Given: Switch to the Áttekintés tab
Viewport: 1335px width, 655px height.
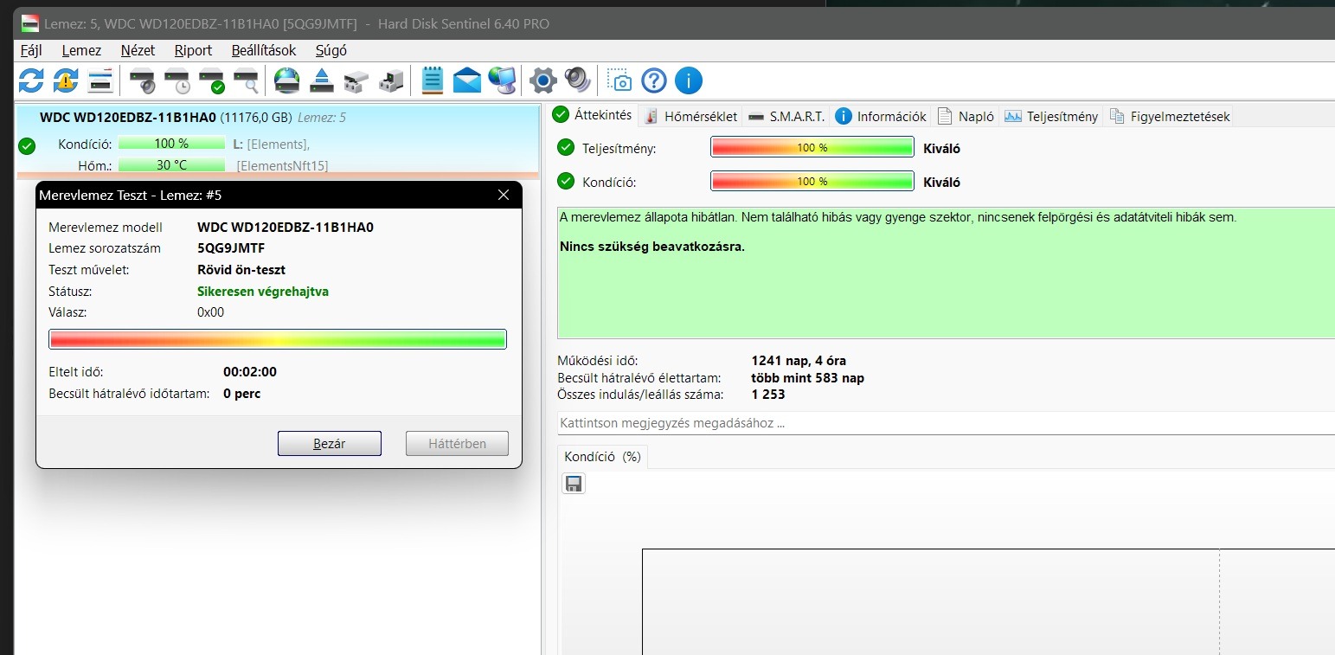Looking at the screenshot, I should [x=594, y=115].
